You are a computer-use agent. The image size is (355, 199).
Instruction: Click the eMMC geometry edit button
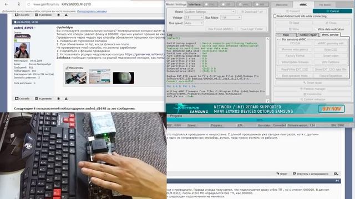pyautogui.click(x=331, y=43)
